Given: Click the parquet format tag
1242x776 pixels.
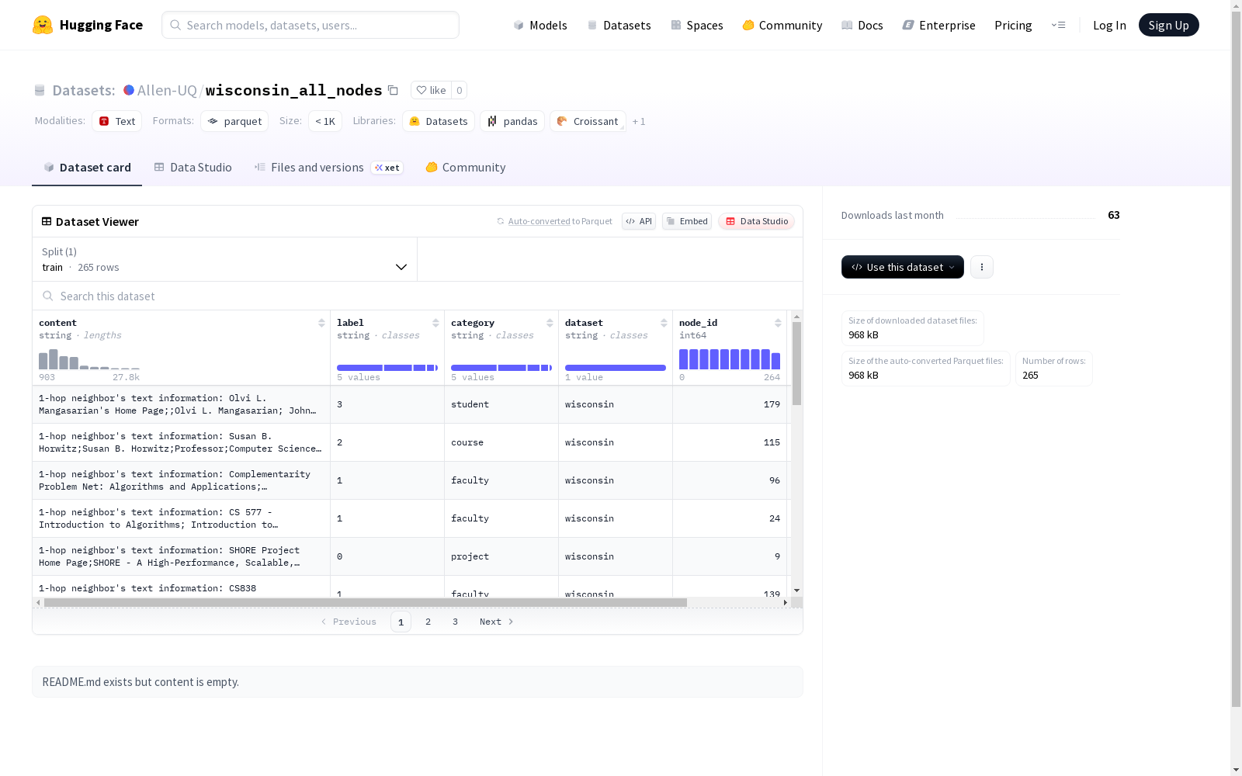Looking at the screenshot, I should pos(234,121).
